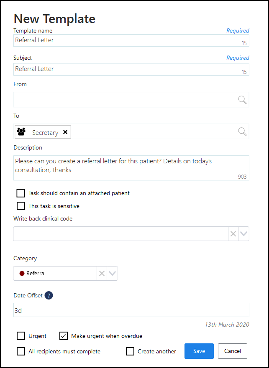Viewport: 269px width, 368px height.
Task: Click the Secretary group people icon
Action: [21, 132]
